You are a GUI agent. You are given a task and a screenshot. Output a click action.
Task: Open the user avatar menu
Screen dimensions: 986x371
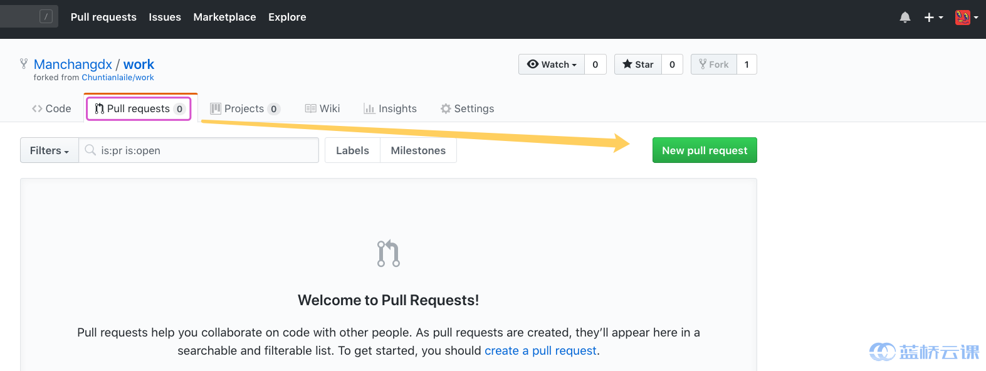point(967,18)
